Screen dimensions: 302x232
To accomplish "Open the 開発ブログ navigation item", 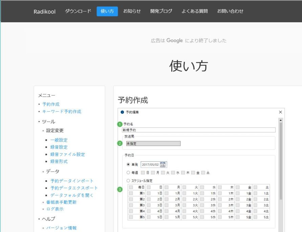I will pos(161,11).
